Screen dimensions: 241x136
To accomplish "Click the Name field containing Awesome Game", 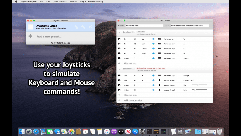I will pyautogui.click(x=144, y=26).
